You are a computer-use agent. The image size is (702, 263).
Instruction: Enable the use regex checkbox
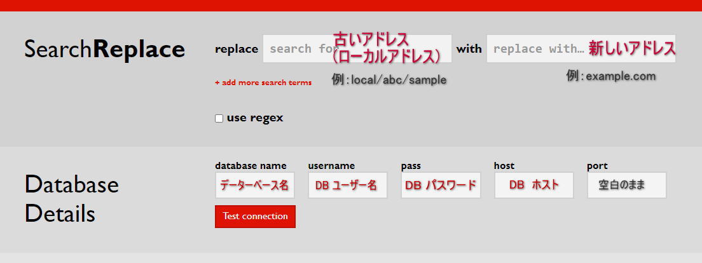(x=219, y=119)
